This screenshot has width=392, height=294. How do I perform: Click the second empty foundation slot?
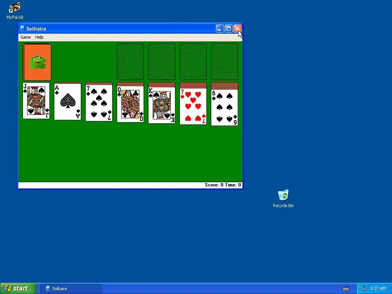tap(162, 62)
